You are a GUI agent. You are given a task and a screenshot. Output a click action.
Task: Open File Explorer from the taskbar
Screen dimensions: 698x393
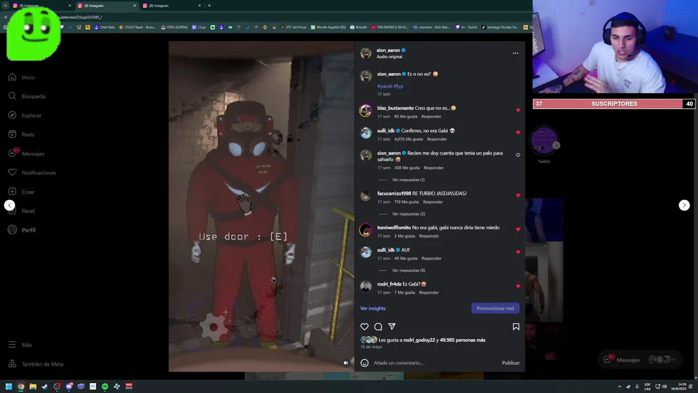pyautogui.click(x=33, y=386)
